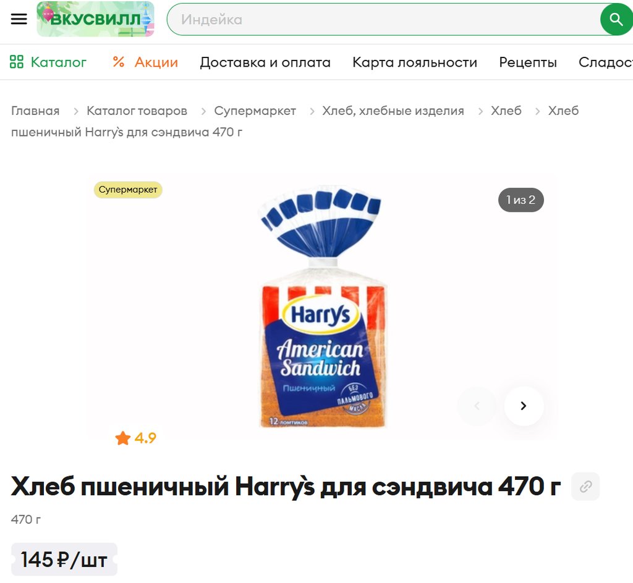Click the Harry's bread product image

click(x=322, y=306)
